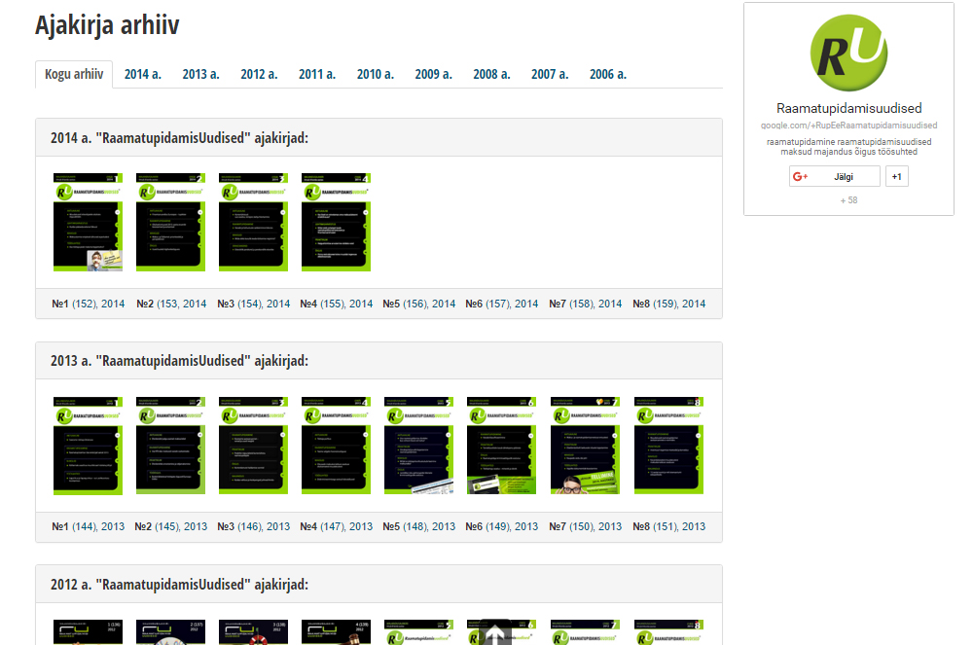
Task: Switch to the 2014 a. tab
Action: 143,74
